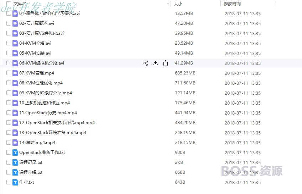302x194 pixels.
Task: Click the 13.57MB size value
Action: [x=184, y=13]
